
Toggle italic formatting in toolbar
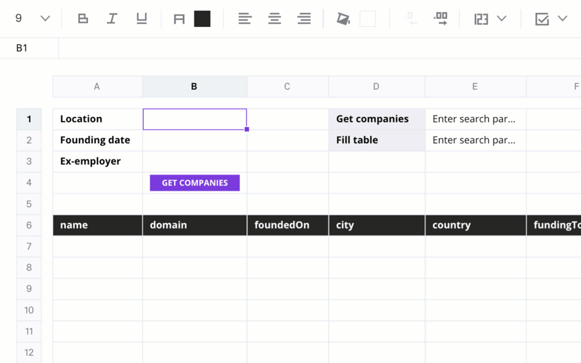click(x=112, y=19)
